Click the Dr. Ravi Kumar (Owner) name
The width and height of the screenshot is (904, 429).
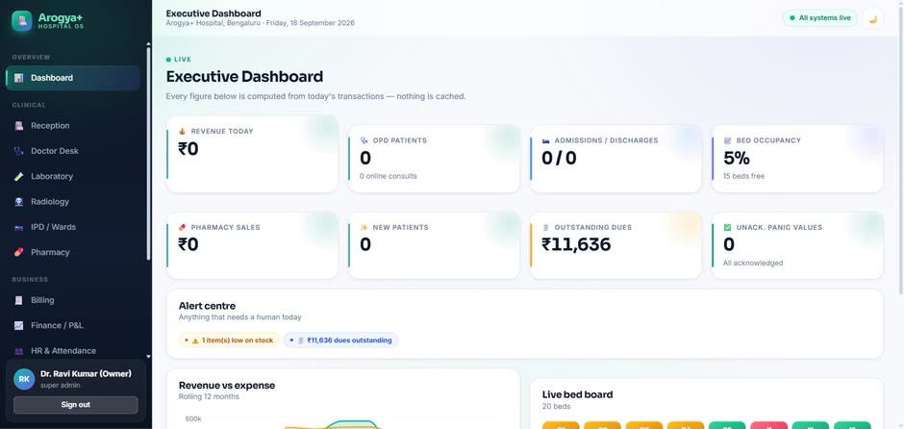pyautogui.click(x=86, y=373)
